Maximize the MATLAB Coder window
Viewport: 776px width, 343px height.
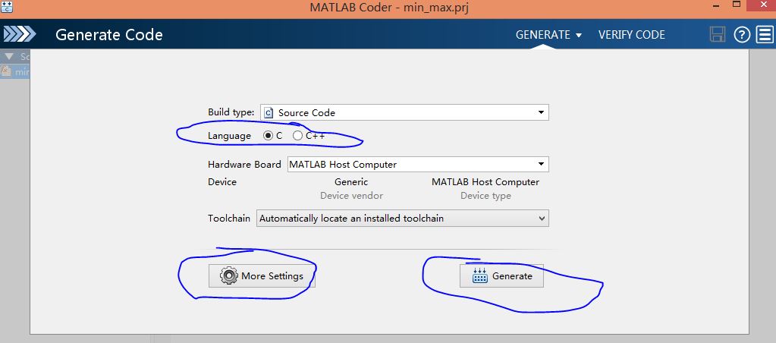(737, 5)
